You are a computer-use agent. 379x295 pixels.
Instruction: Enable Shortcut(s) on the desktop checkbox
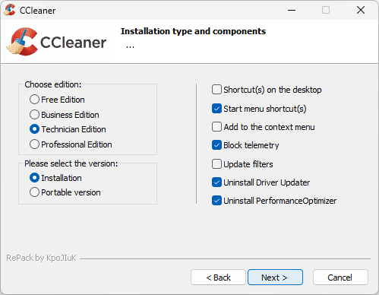coord(216,90)
